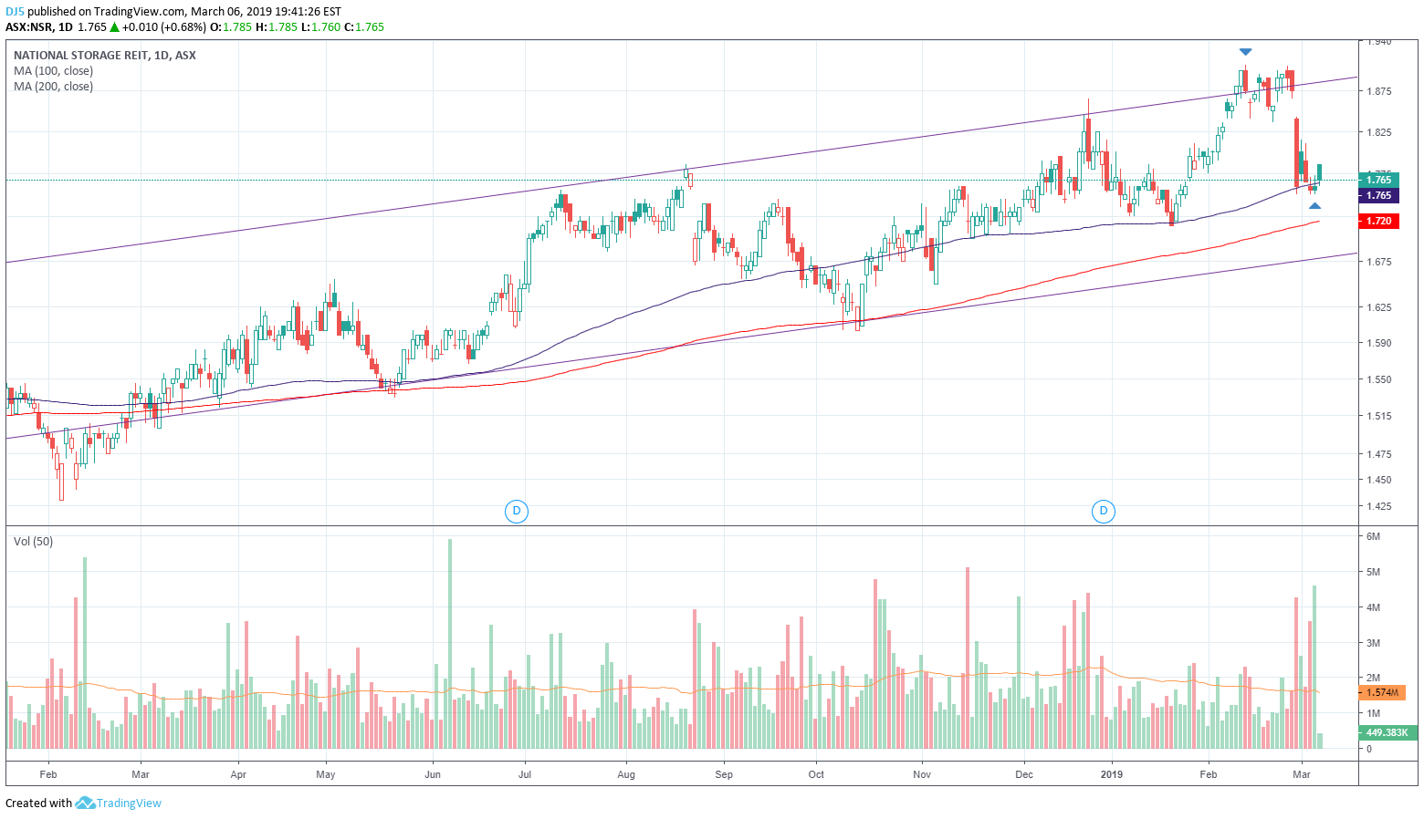The image size is (1424, 819).
Task: Click the green 449.383K volume tag
Action: click(x=1387, y=732)
